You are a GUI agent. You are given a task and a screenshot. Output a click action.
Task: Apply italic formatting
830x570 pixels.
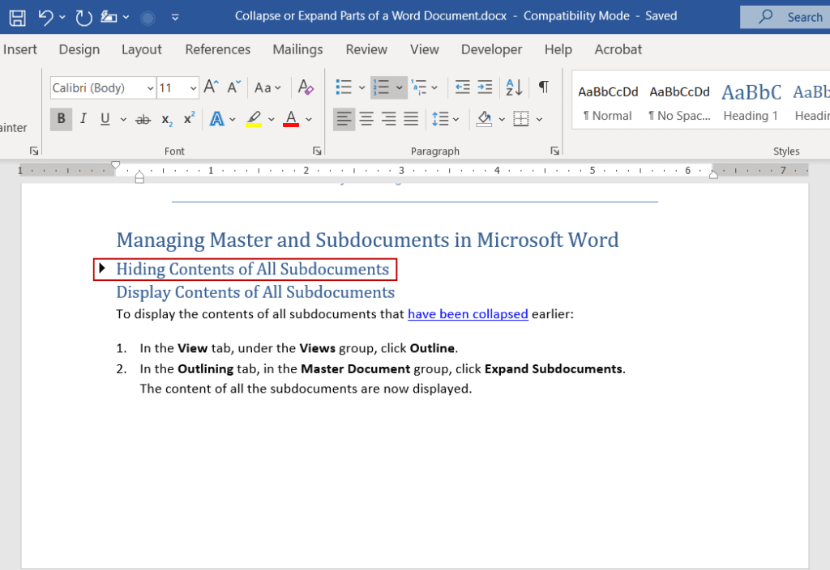(x=82, y=119)
